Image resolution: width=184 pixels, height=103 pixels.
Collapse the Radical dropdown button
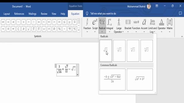(x=102, y=25)
